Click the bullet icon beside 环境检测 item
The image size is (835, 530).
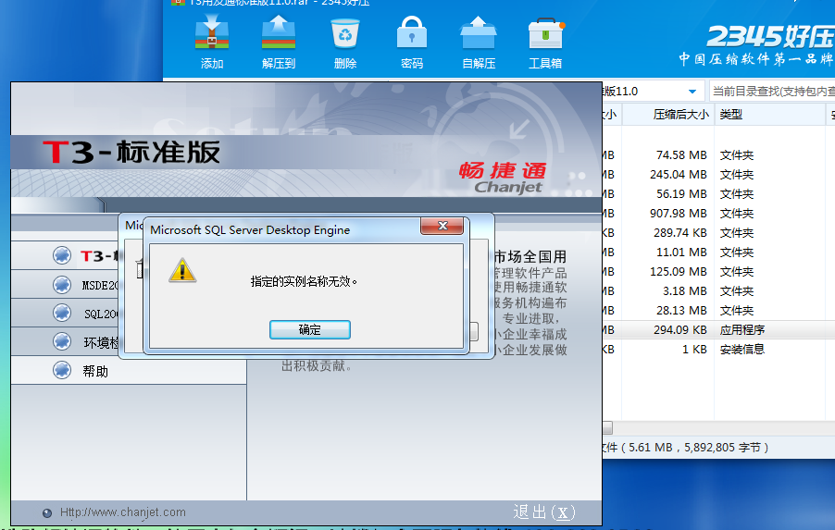tap(62, 341)
